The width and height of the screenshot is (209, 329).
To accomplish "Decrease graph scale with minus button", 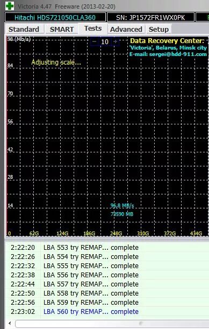I will coord(95,41).
